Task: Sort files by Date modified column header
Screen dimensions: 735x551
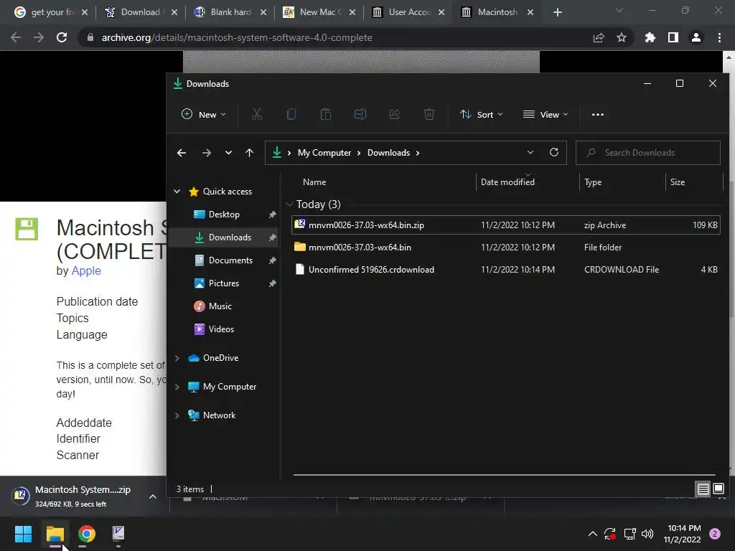Action: (507, 182)
